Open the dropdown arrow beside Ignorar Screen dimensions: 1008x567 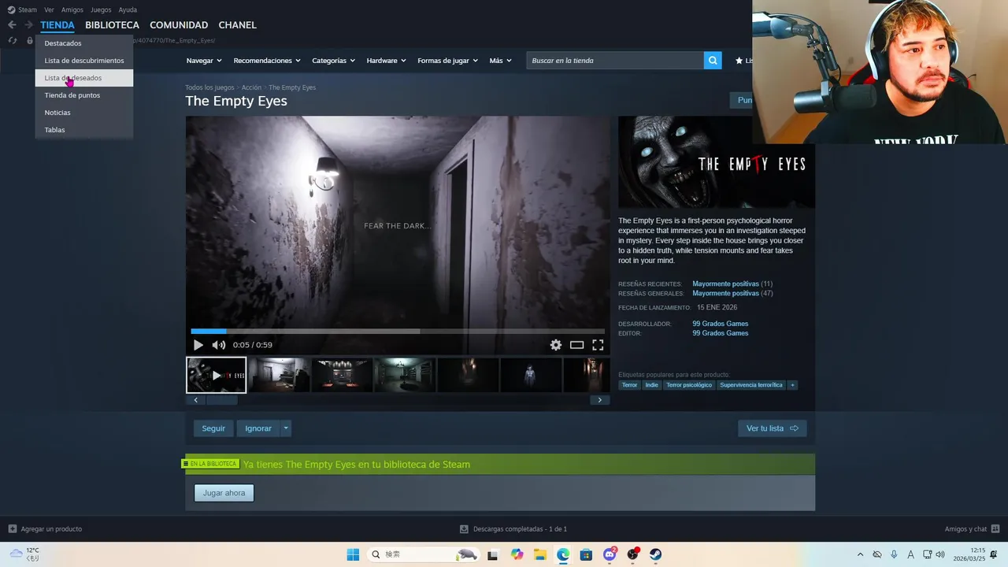286,428
